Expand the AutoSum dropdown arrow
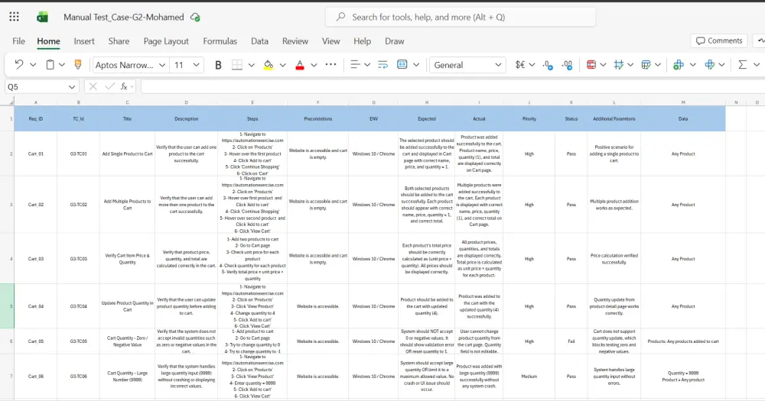Image resolution: width=765 pixels, height=401 pixels. [757, 65]
